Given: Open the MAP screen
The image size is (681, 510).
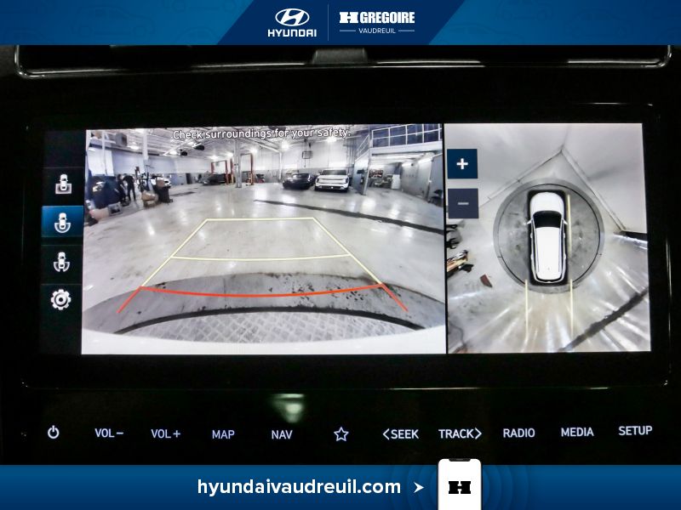Looking at the screenshot, I should pyautogui.click(x=223, y=434).
